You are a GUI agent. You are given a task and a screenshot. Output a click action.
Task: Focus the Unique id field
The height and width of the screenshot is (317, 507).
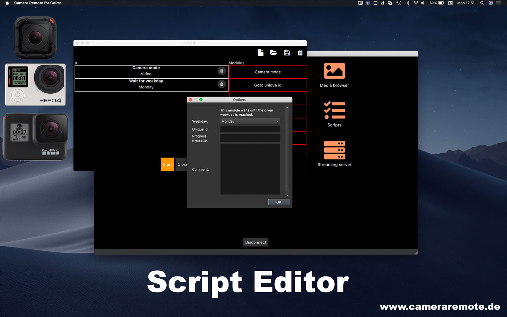click(x=250, y=129)
